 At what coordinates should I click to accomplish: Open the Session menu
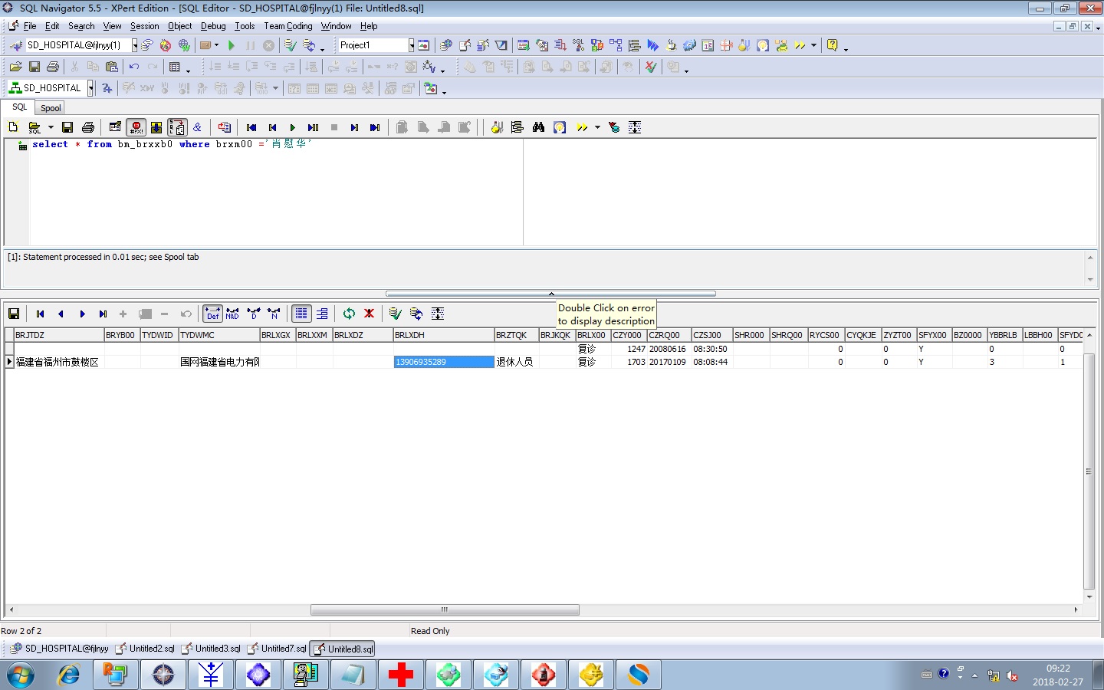click(x=144, y=26)
